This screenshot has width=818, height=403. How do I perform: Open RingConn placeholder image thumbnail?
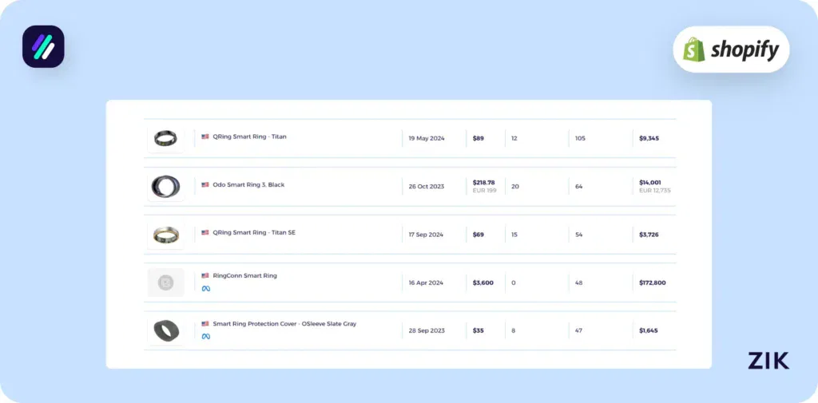point(166,282)
